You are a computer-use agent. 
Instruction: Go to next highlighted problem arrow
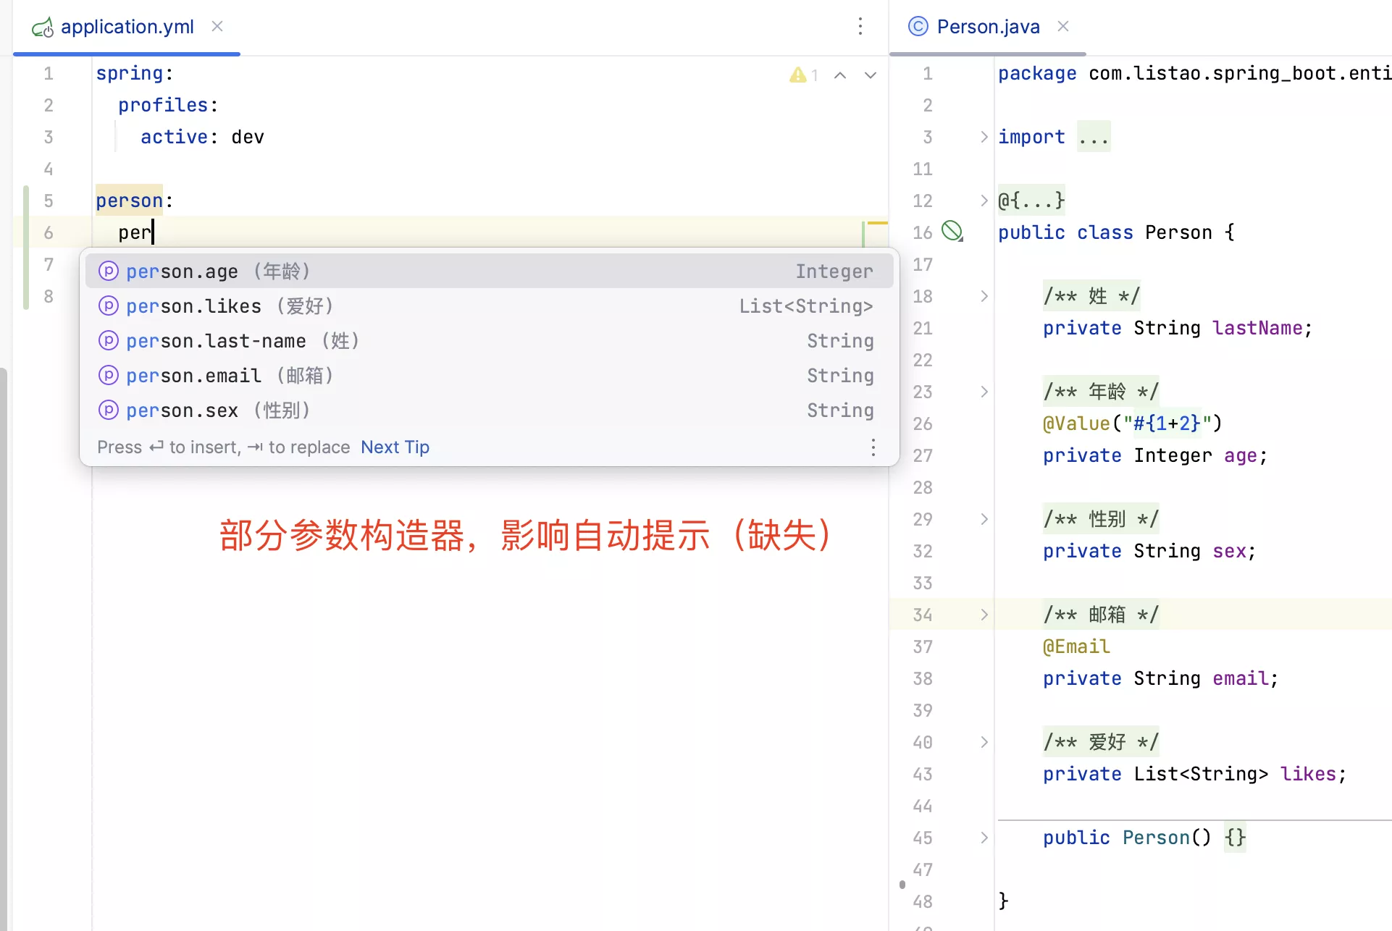(871, 75)
